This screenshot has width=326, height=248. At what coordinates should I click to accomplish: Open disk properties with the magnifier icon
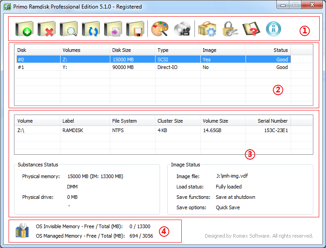pyautogui.click(x=69, y=29)
